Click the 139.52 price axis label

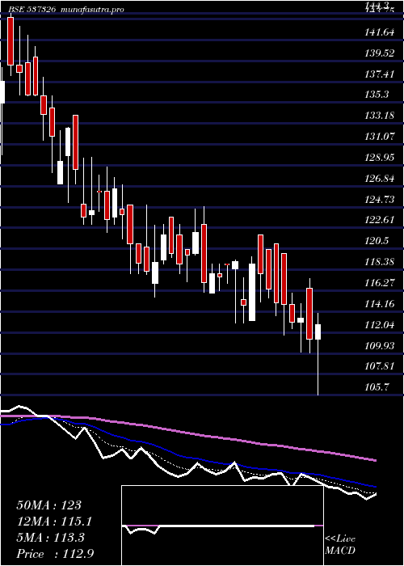coord(379,54)
